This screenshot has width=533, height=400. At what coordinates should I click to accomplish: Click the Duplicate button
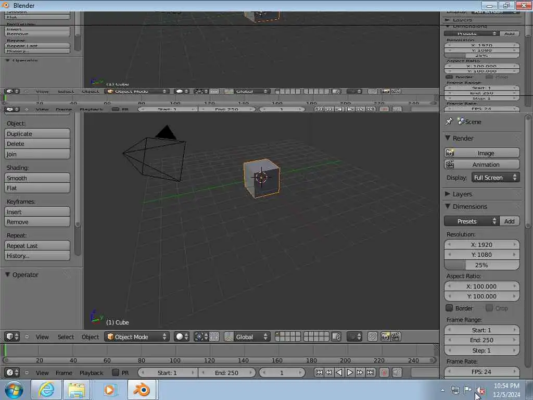click(37, 134)
